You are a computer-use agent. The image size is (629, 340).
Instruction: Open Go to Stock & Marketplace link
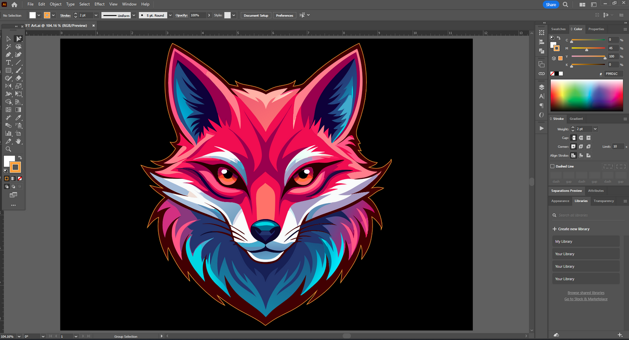tap(586, 299)
